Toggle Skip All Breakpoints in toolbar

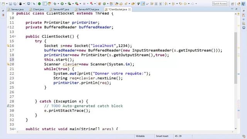coord(34,3)
